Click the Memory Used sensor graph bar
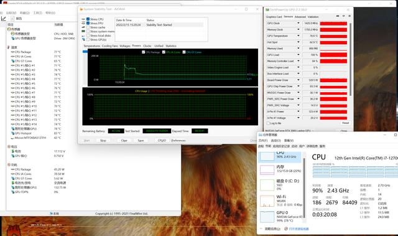 tap(333, 49)
